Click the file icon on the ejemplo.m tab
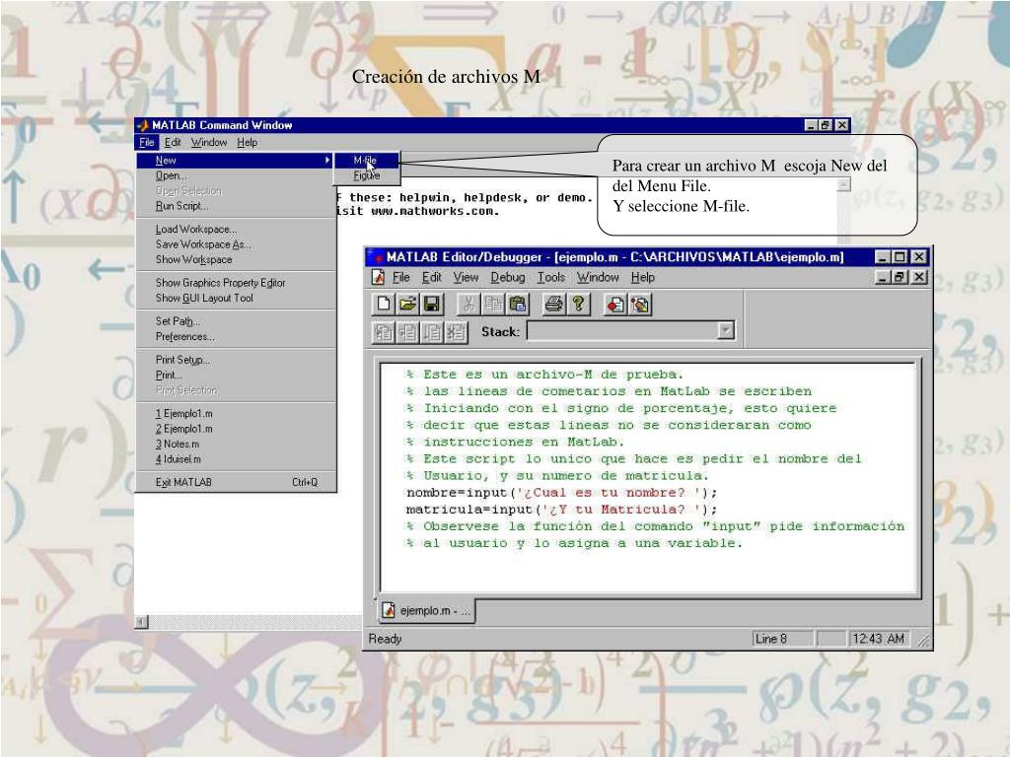Screen dimensions: 1010x757 pyautogui.click(x=389, y=609)
